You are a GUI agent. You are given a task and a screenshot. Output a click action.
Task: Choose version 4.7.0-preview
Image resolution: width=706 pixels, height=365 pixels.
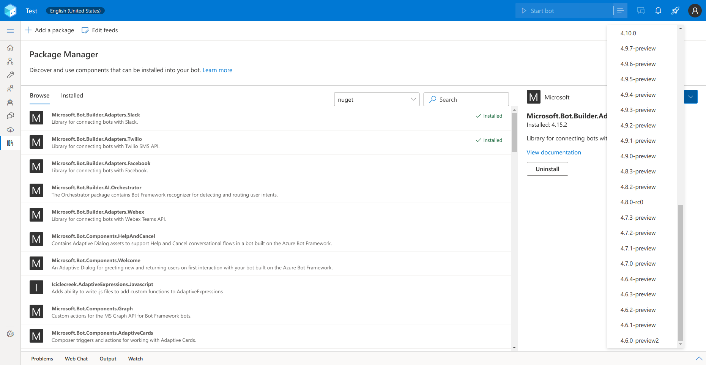click(642, 264)
